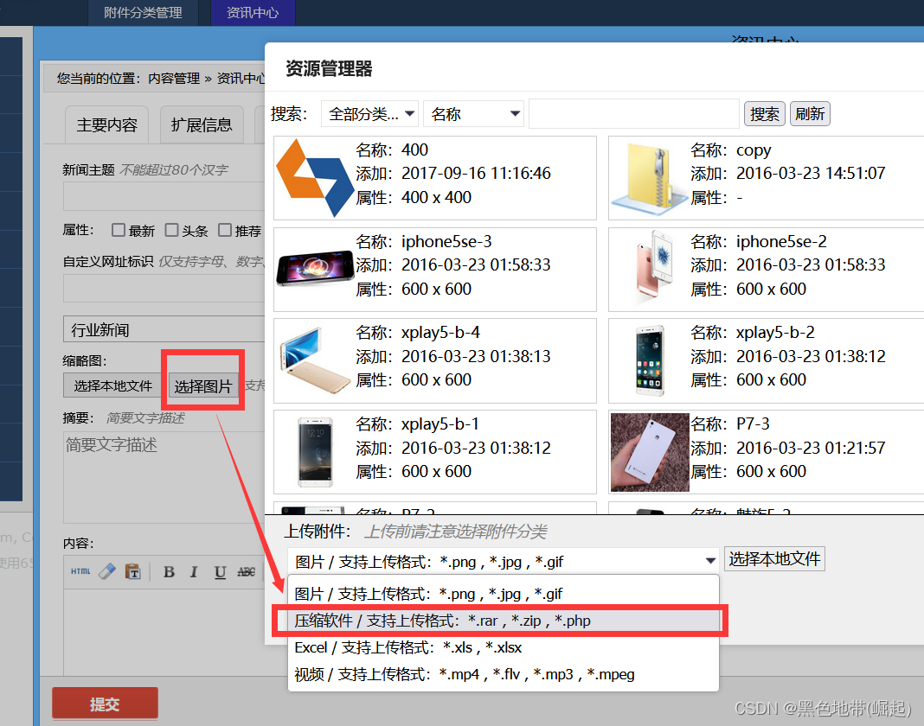Image resolution: width=924 pixels, height=726 pixels.
Task: Apply underline formatting in the content editor
Action: pyautogui.click(x=219, y=572)
